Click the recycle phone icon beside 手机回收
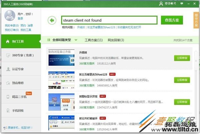 (8, 111)
